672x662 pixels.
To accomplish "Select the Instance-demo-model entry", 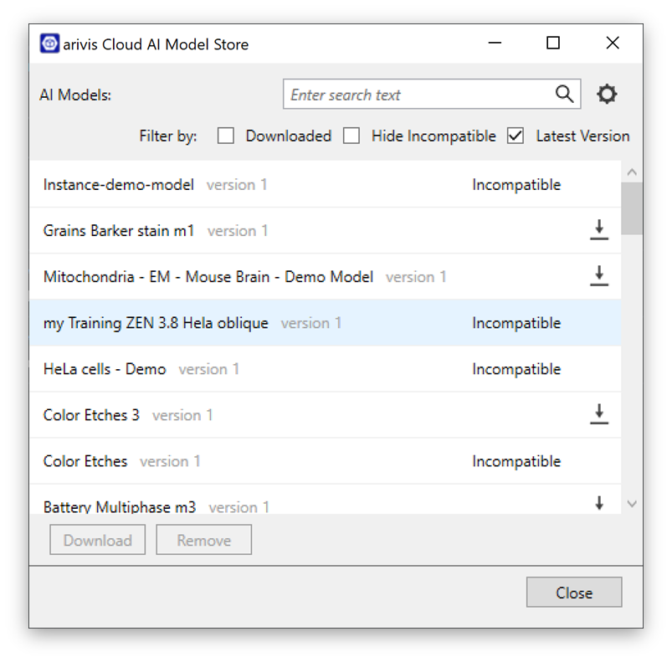I will 251,184.
